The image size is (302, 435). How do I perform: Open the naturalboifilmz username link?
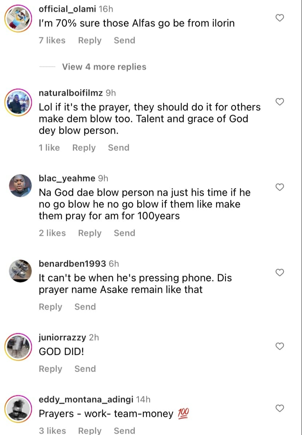(71, 93)
